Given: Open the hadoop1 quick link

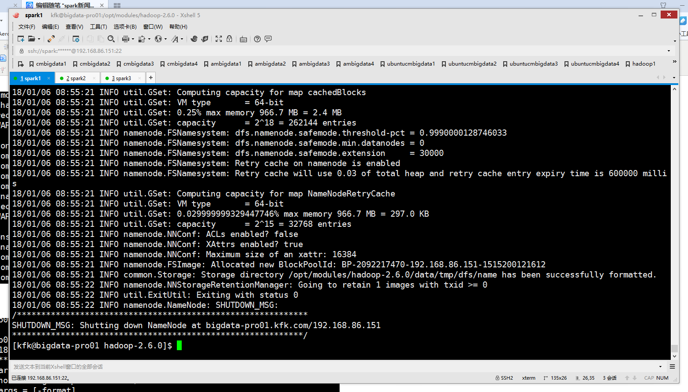Looking at the screenshot, I should pos(640,64).
